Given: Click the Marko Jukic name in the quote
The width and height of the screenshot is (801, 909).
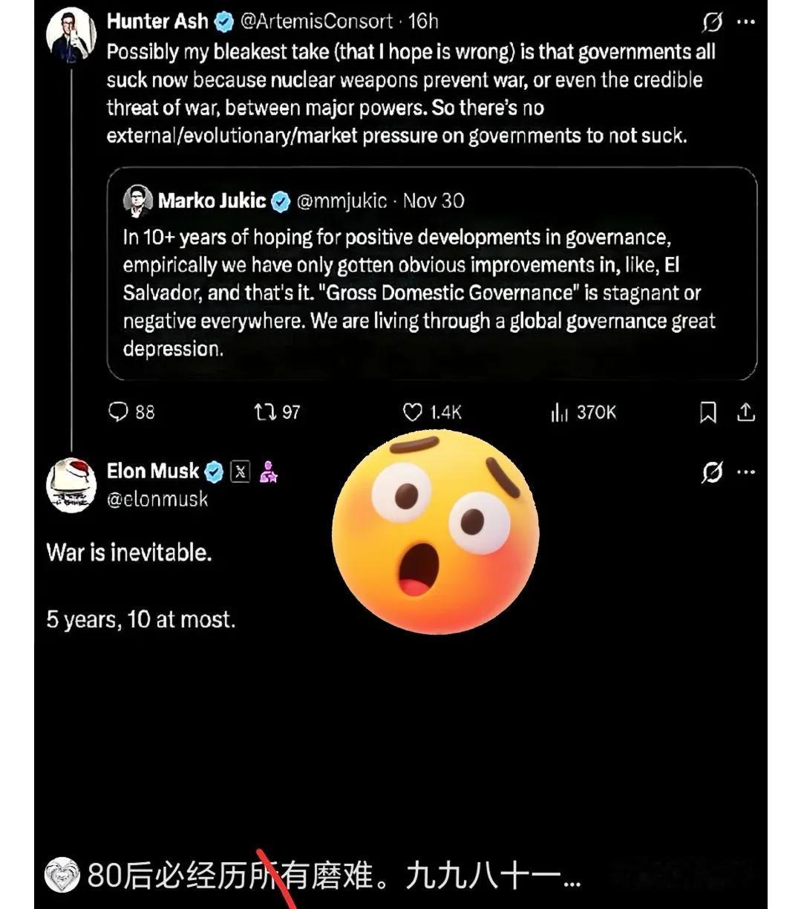Looking at the screenshot, I should point(212,201).
